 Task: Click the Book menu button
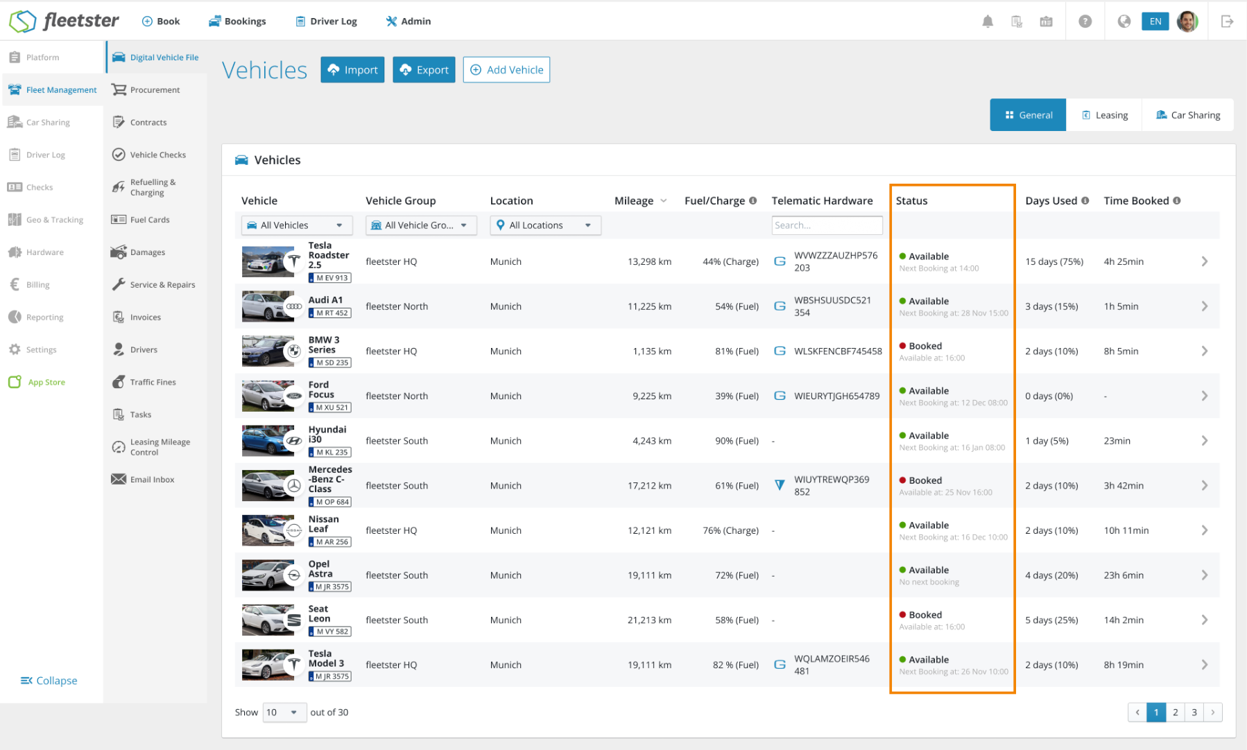click(161, 21)
